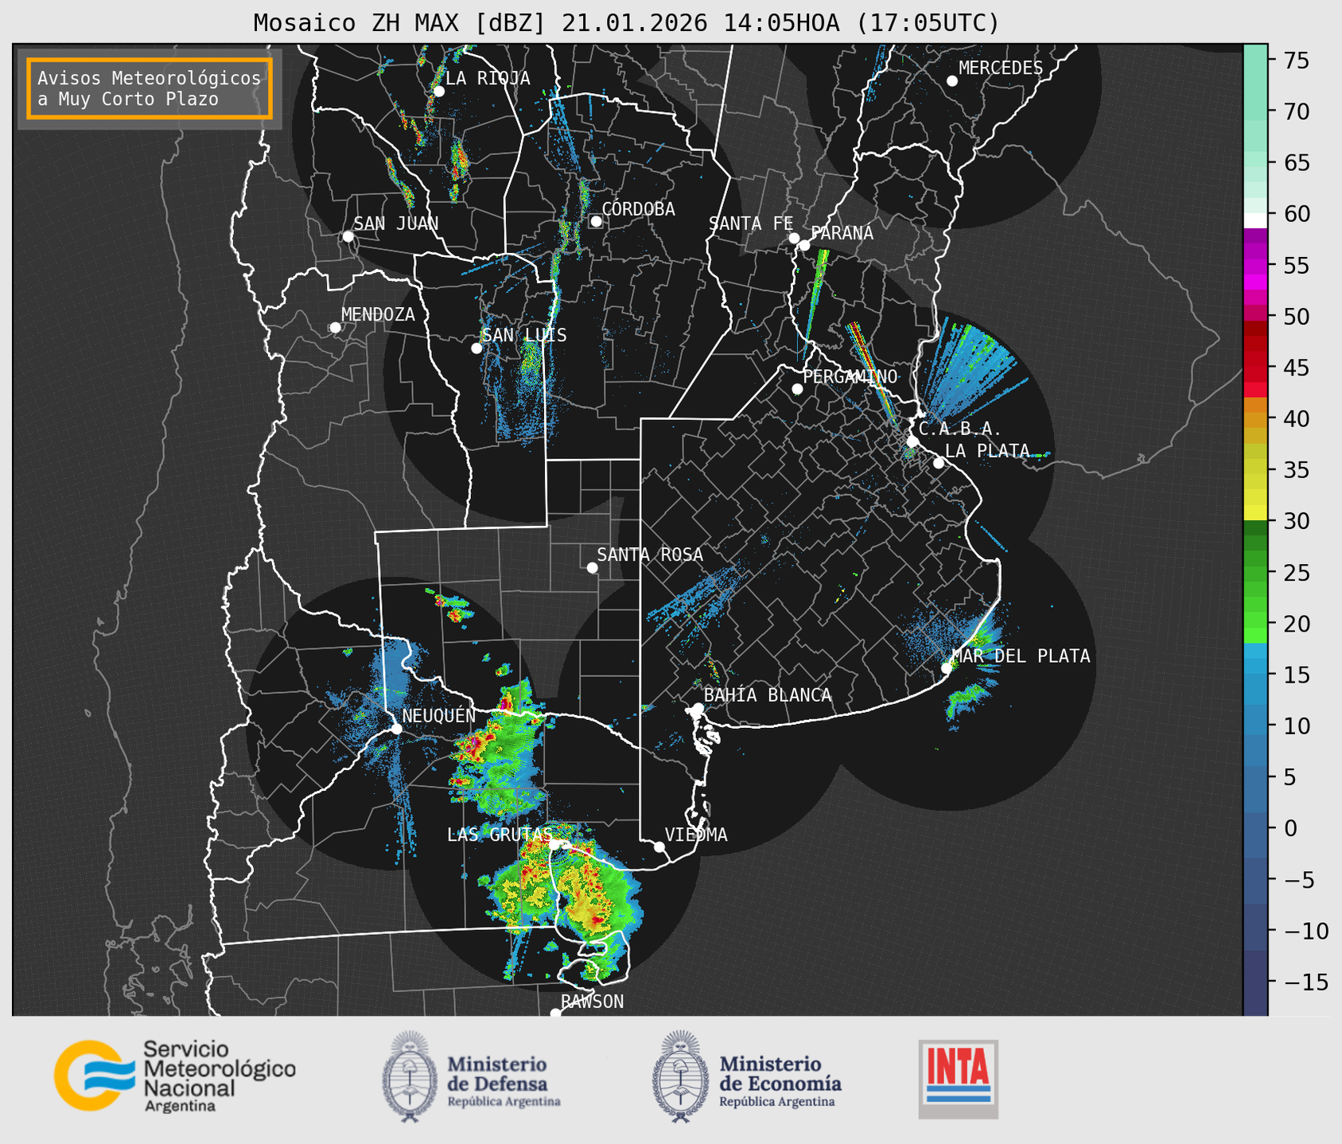Click the Ministerio de Defensa emblem

click(x=410, y=1076)
